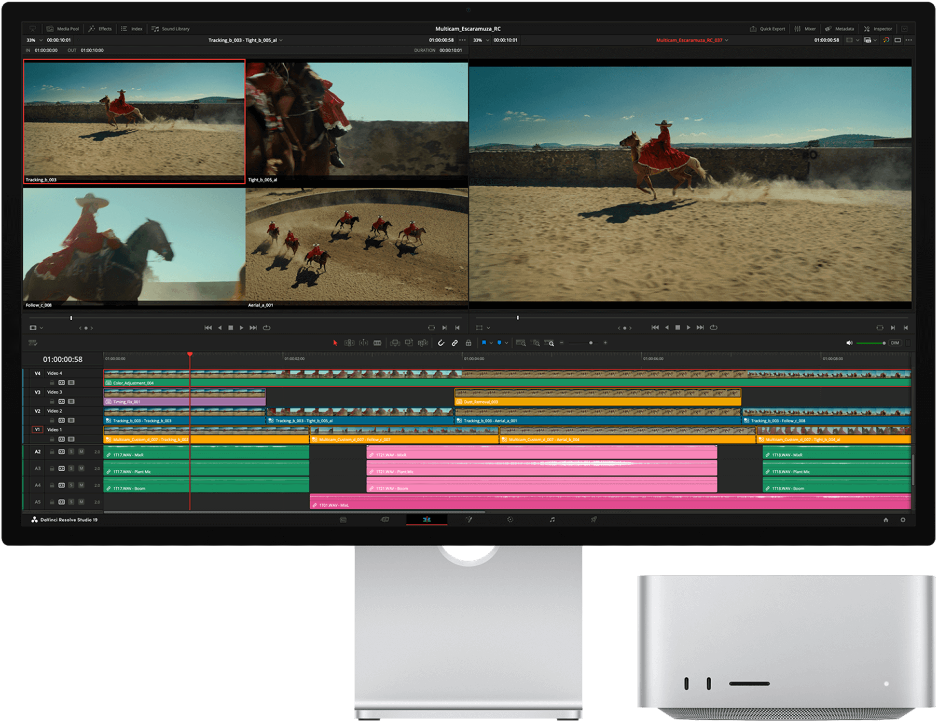Open timeline view options icon
938x722 pixels.
tap(33, 343)
